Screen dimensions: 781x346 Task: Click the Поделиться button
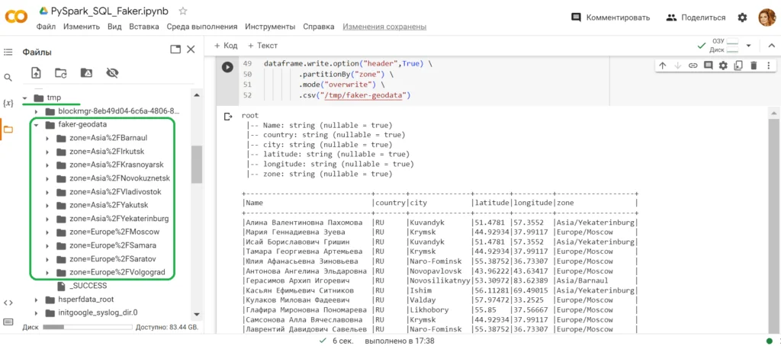click(696, 18)
